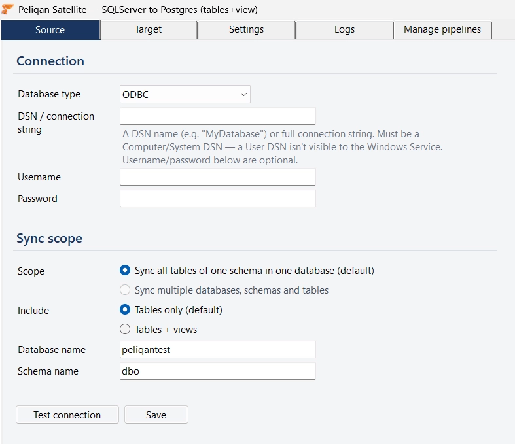Expand the Database type ODBC dropdown
This screenshot has width=515, height=444.
[185, 95]
